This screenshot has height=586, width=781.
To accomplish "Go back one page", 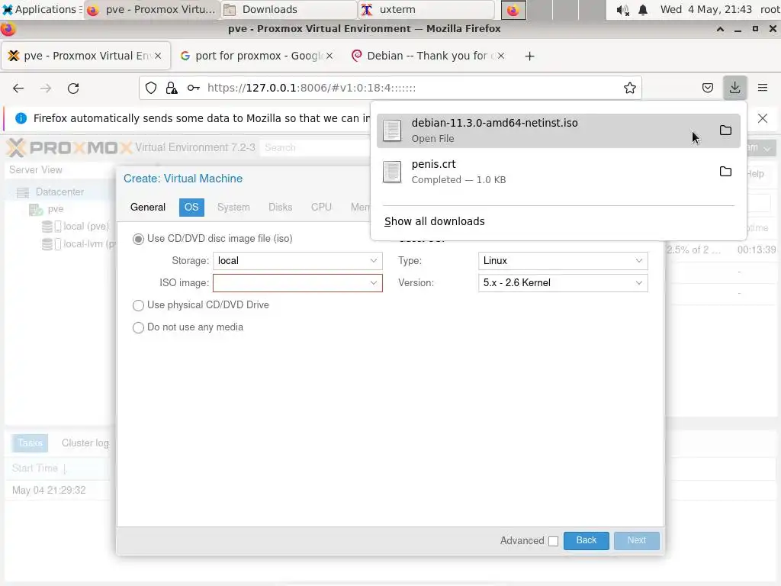I will [x=18, y=89].
